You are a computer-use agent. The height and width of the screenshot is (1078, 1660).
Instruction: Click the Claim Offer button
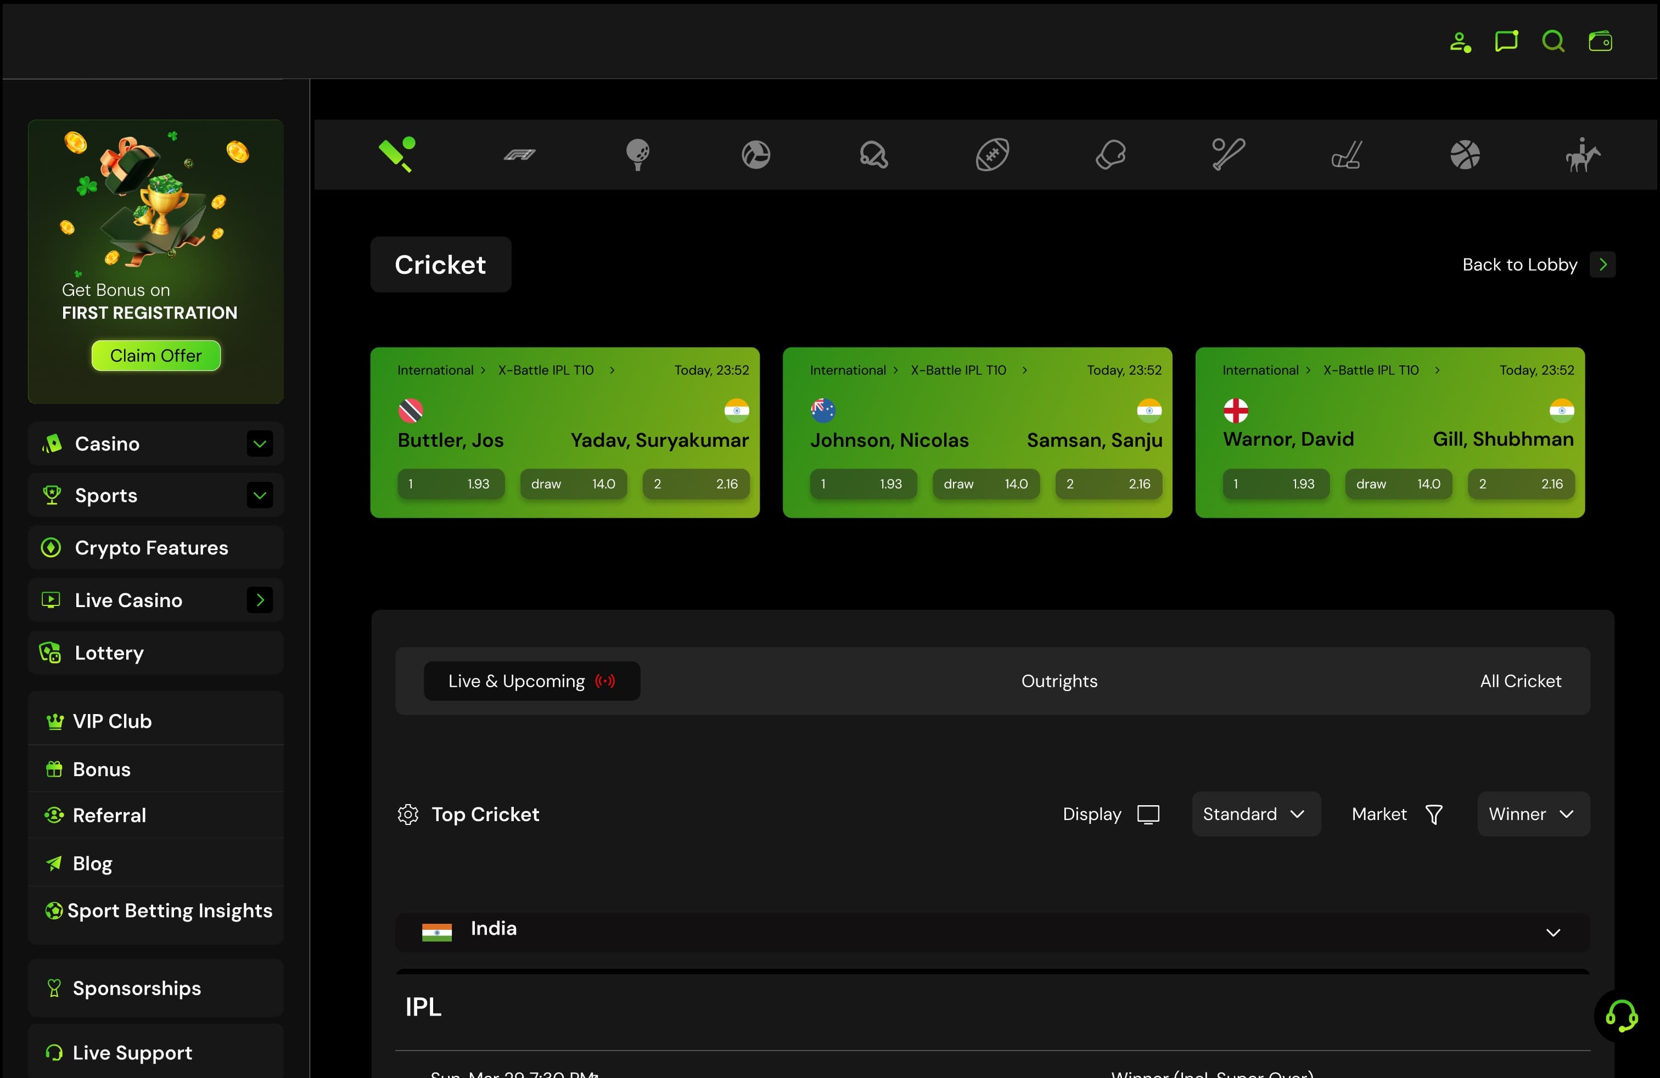pos(155,356)
